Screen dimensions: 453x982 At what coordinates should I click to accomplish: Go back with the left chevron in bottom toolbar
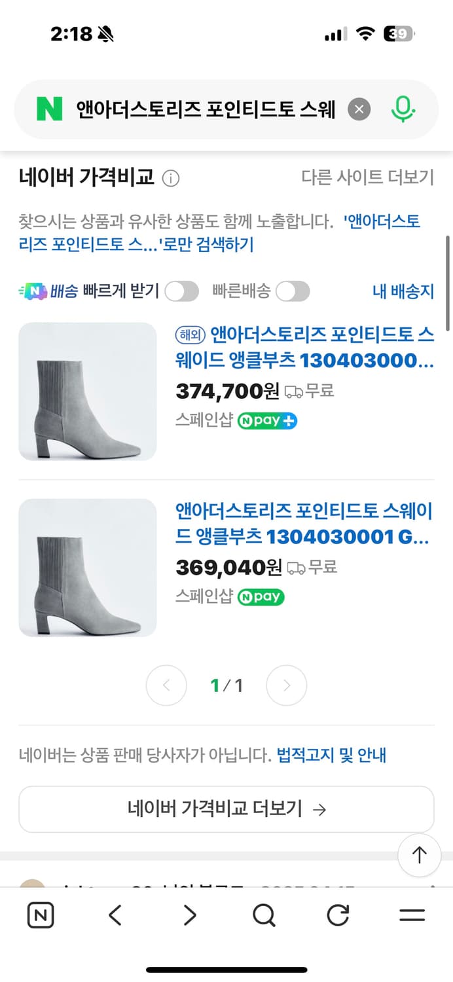tap(115, 916)
